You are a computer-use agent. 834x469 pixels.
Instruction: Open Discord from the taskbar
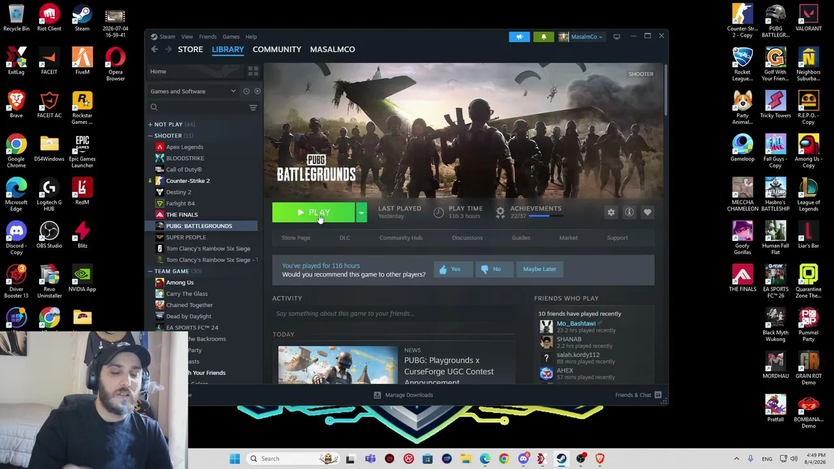tap(523, 459)
